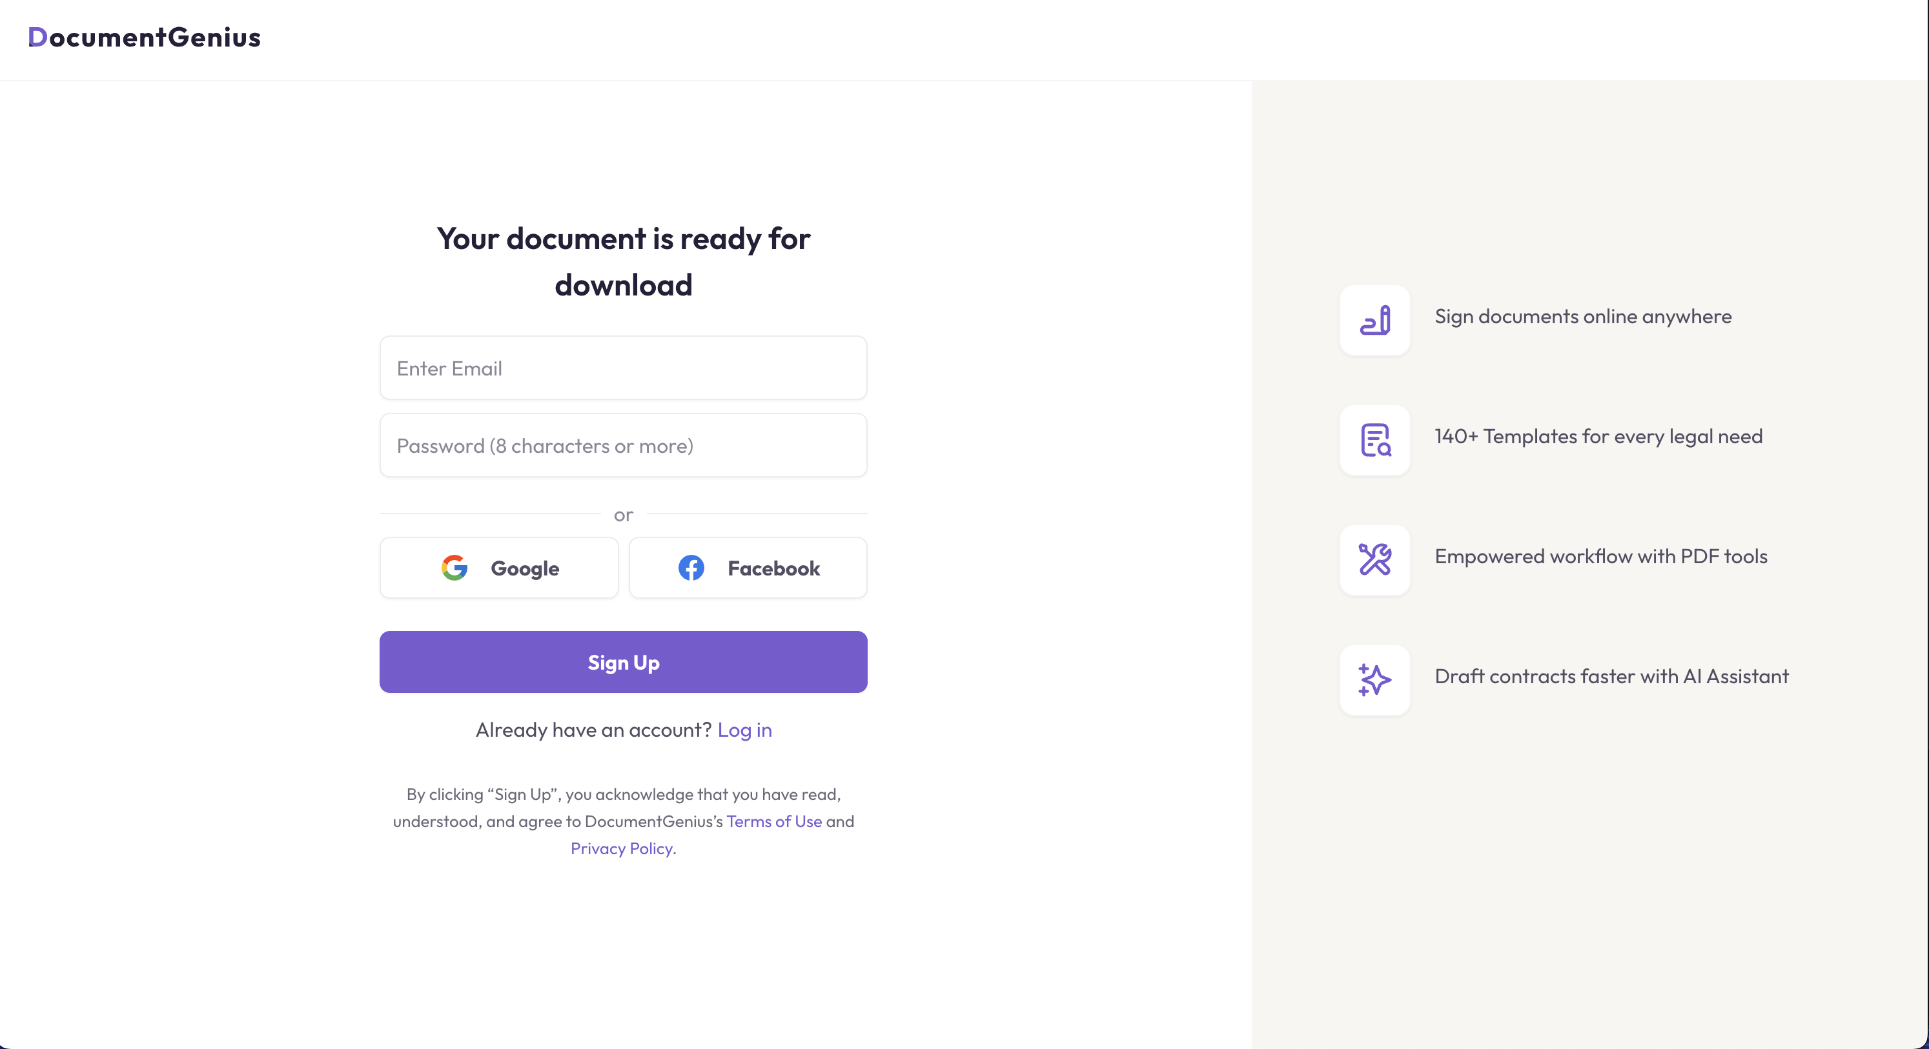This screenshot has height=1049, width=1929.
Task: Open the Log in link
Action: coord(744,730)
